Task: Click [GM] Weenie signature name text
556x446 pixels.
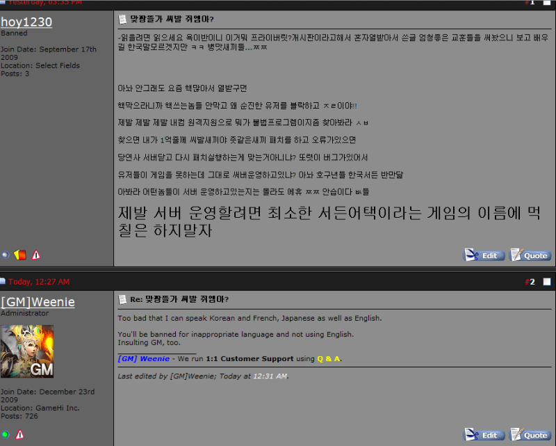Action: pos(144,358)
